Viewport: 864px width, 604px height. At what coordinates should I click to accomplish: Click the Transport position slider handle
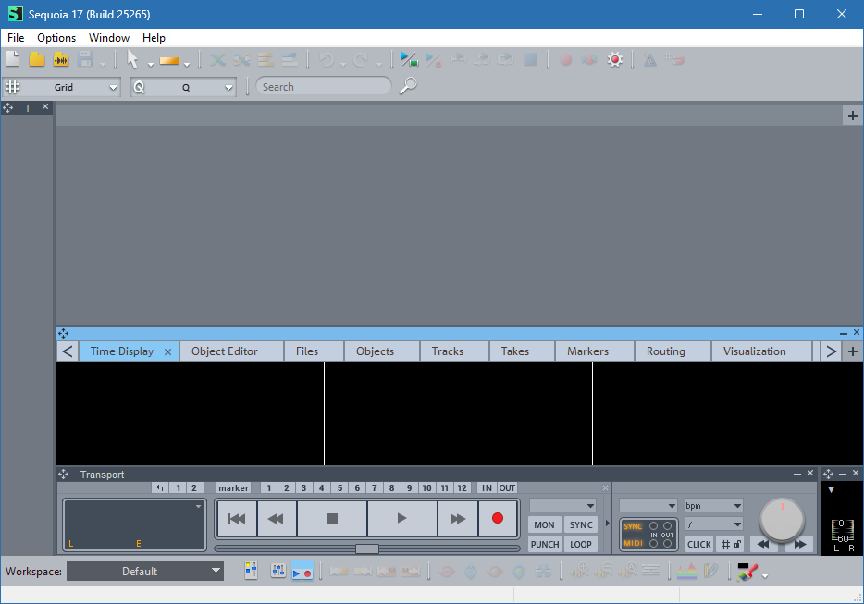(367, 549)
